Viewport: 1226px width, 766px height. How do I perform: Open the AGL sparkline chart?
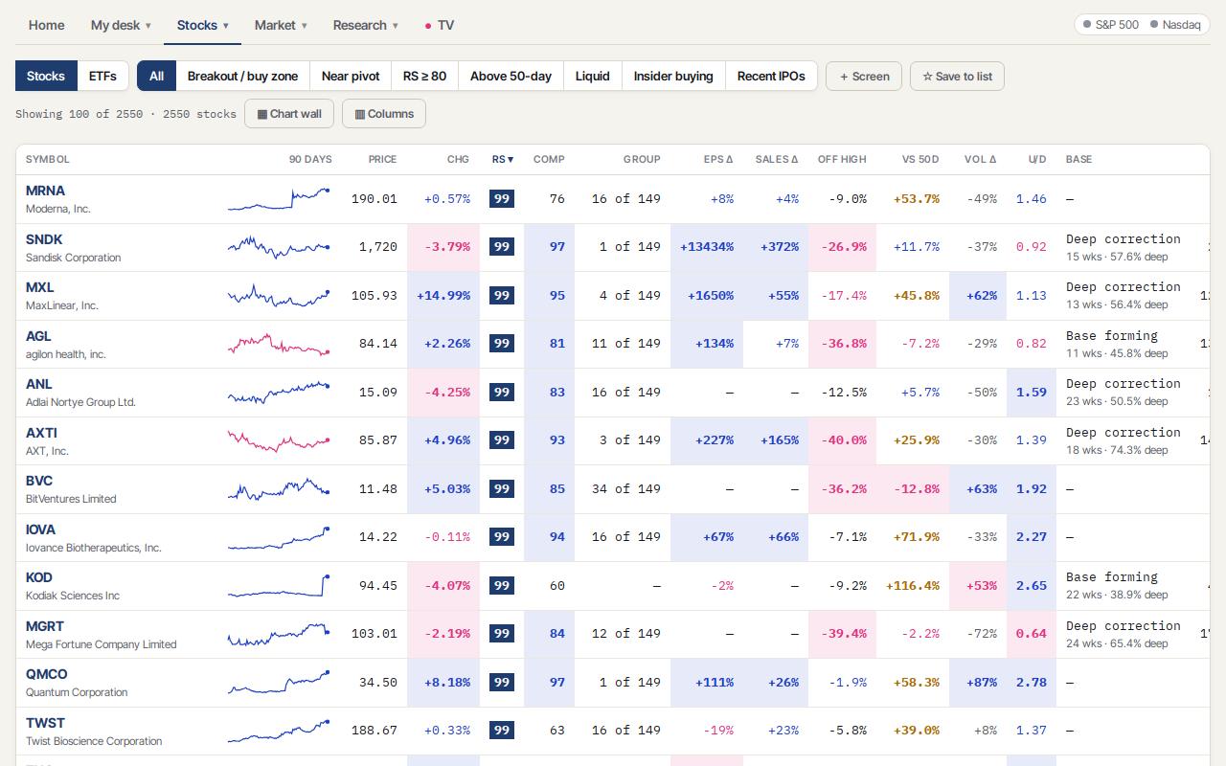pos(280,344)
